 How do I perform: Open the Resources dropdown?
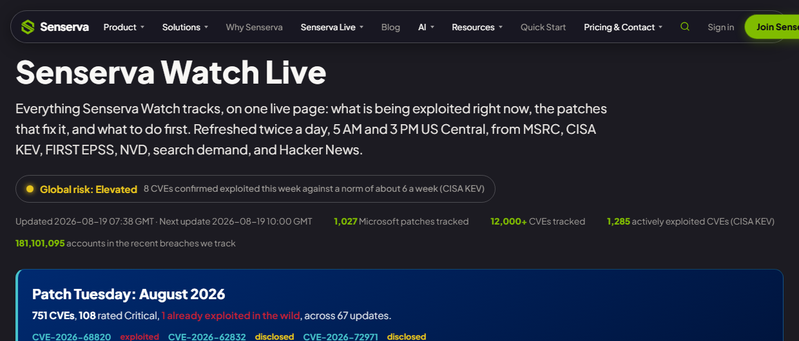click(477, 27)
